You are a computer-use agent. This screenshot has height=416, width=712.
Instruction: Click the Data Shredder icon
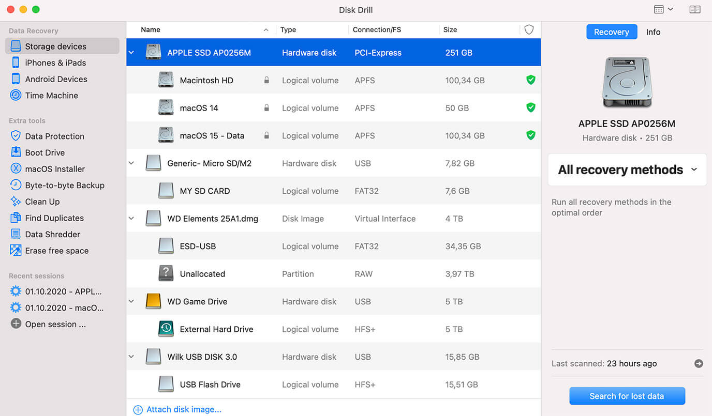(x=16, y=234)
